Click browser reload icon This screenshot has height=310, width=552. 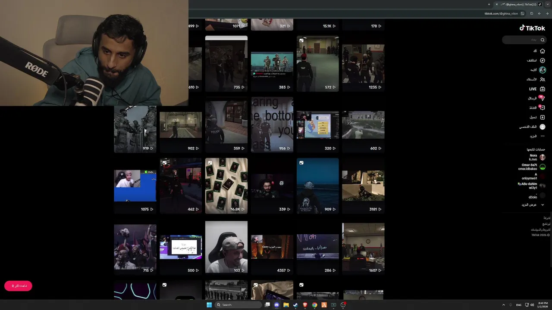pos(531,13)
